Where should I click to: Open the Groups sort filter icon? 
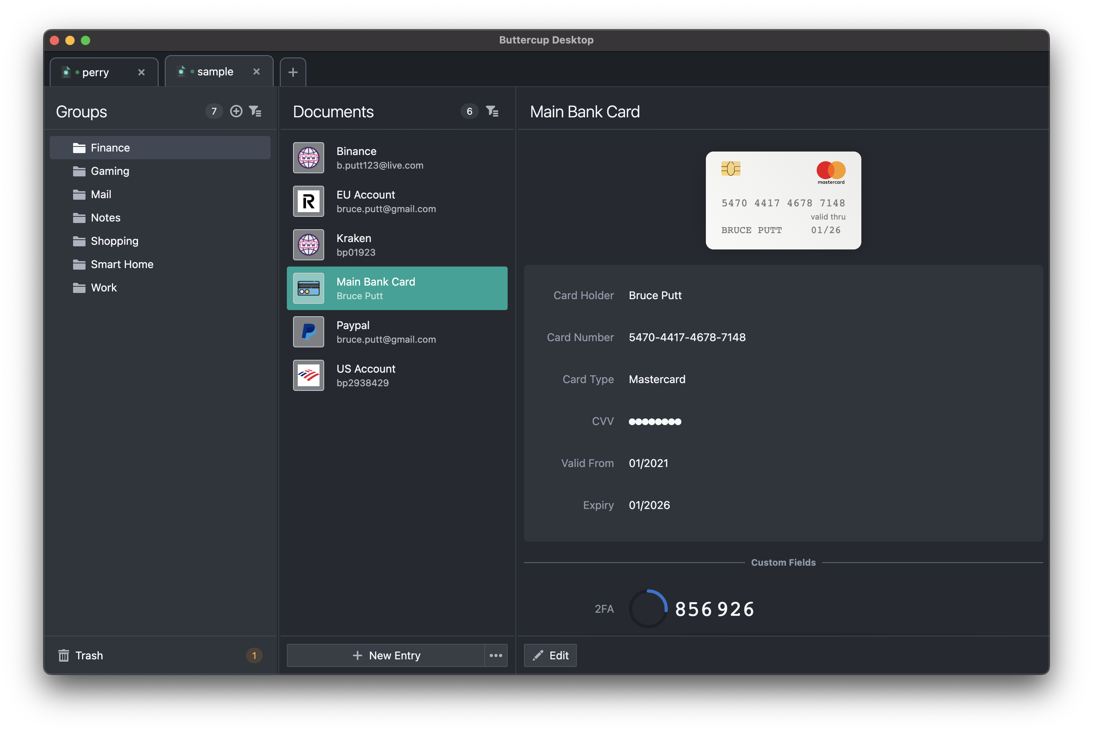point(255,111)
